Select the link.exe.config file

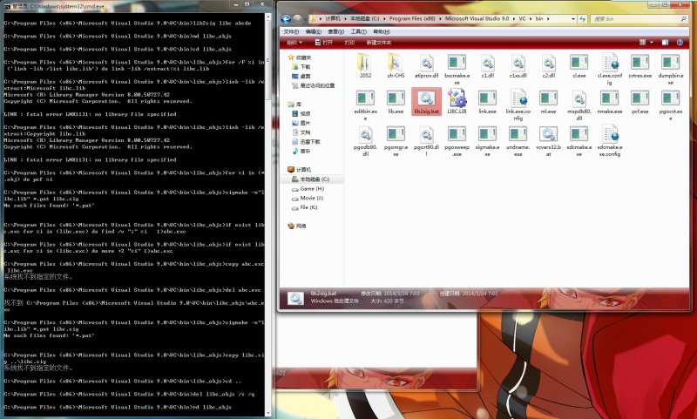(518, 105)
